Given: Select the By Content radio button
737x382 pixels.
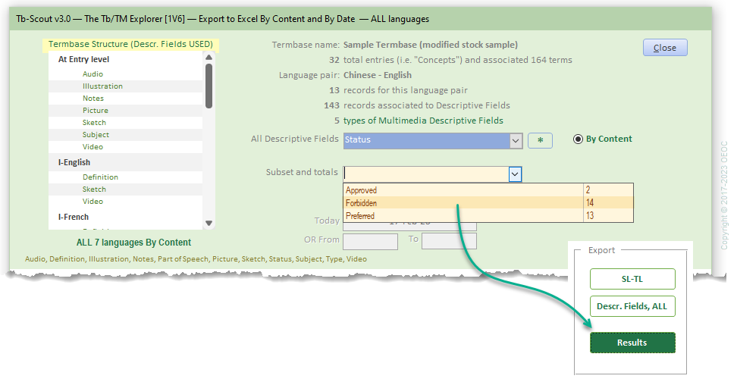Looking at the screenshot, I should (579, 139).
